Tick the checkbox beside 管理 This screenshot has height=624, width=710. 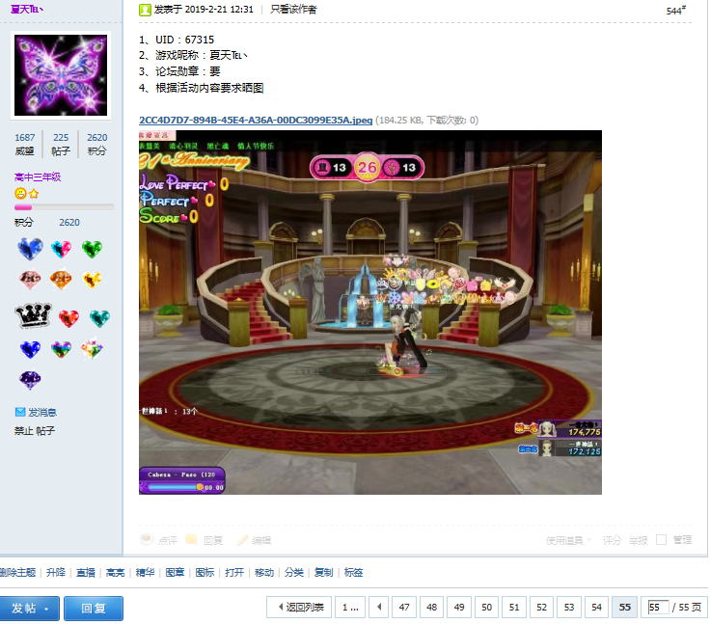pos(661,540)
